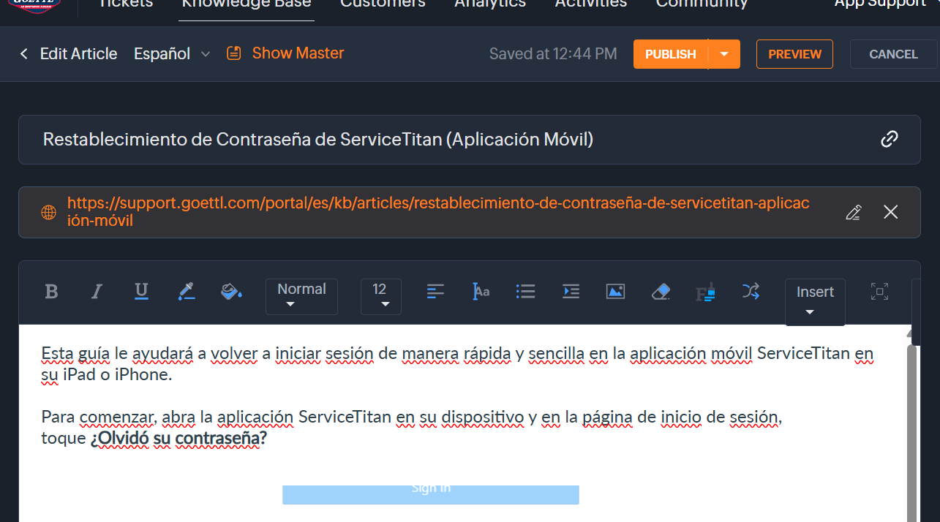The width and height of the screenshot is (940, 522).
Task: Close the article URL bar
Action: (x=890, y=212)
